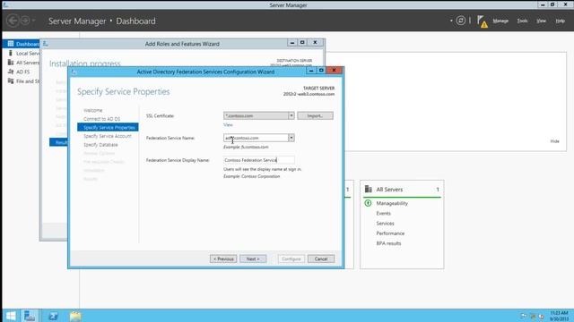Open the SSL Certificate dropdown arrow
Screen dimensions: 574x322
(291, 115)
